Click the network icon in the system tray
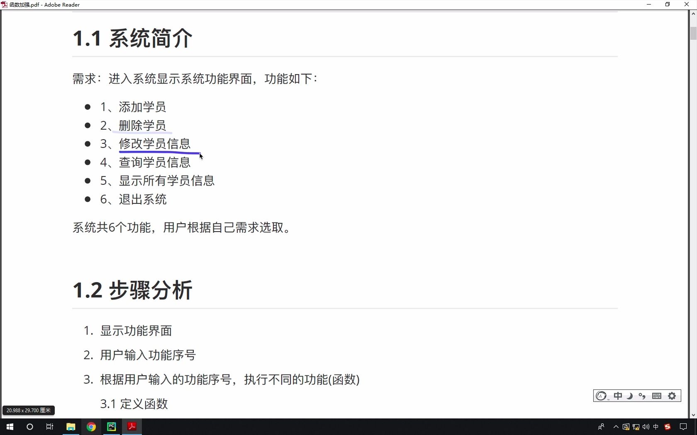 click(x=635, y=427)
